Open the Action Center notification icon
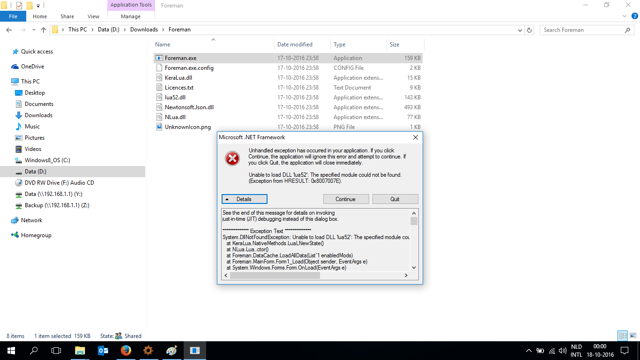The height and width of the screenshot is (360, 640). [x=624, y=351]
